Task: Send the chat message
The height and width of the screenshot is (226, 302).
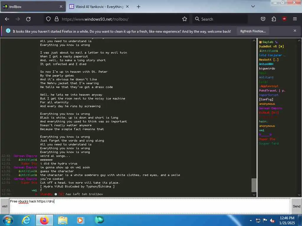Action: (296, 206)
